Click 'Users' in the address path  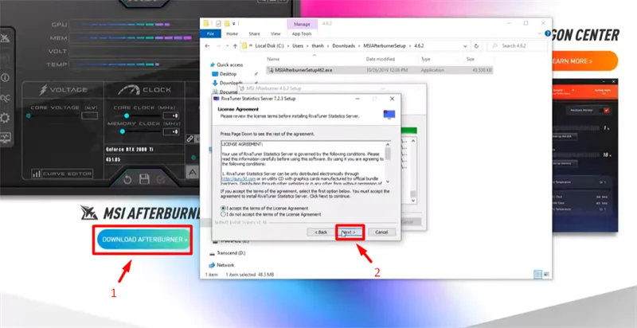[298, 46]
